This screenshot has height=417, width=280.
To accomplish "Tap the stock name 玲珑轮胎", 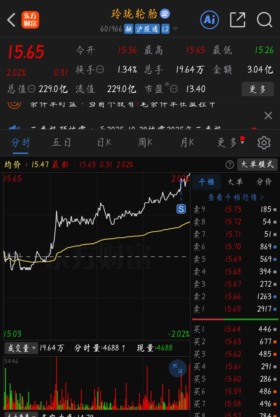I will [134, 14].
